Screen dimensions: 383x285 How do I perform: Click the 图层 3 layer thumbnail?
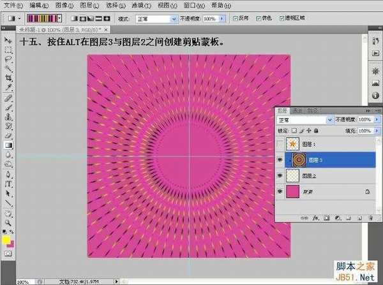299,159
